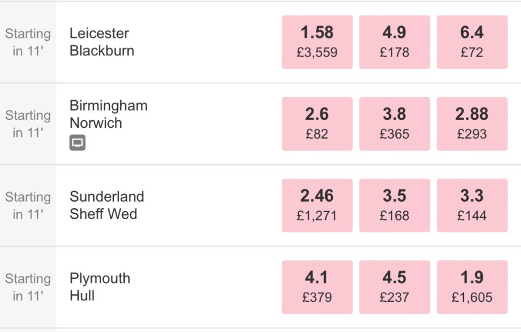Click the Starting in 11' label for Plymouth
521x332 pixels.
(28, 287)
